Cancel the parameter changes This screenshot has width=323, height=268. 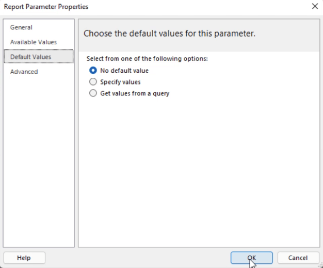pyautogui.click(x=298, y=258)
